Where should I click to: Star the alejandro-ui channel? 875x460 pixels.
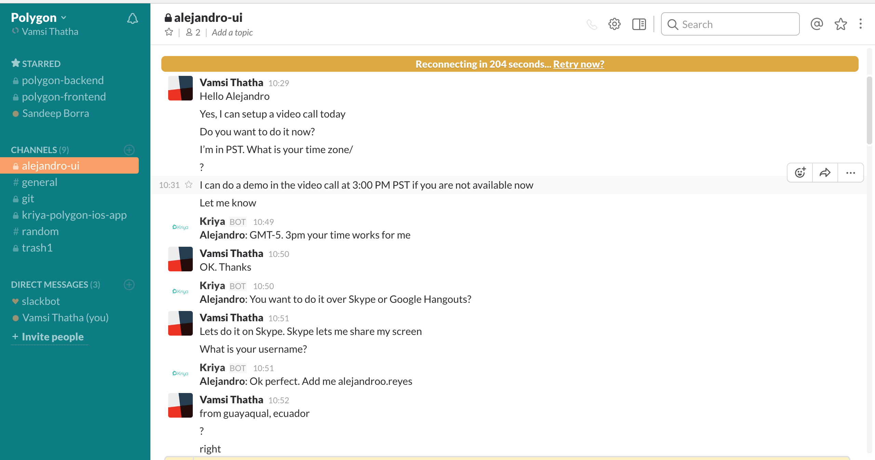coord(169,32)
